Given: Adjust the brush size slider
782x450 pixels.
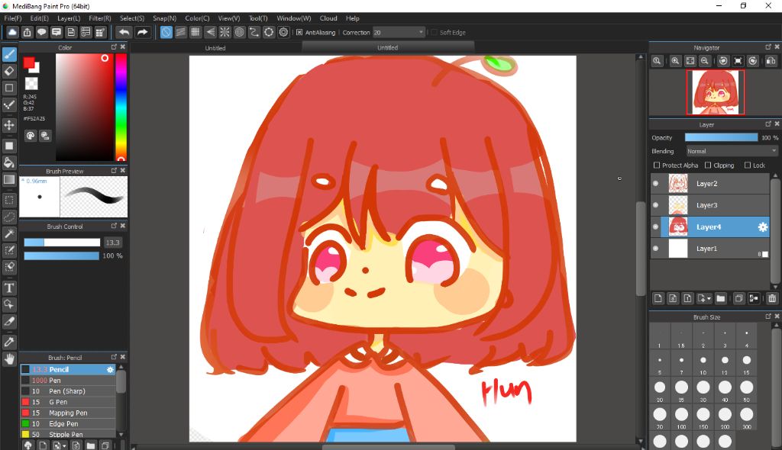Looking at the screenshot, I should pyautogui.click(x=62, y=243).
